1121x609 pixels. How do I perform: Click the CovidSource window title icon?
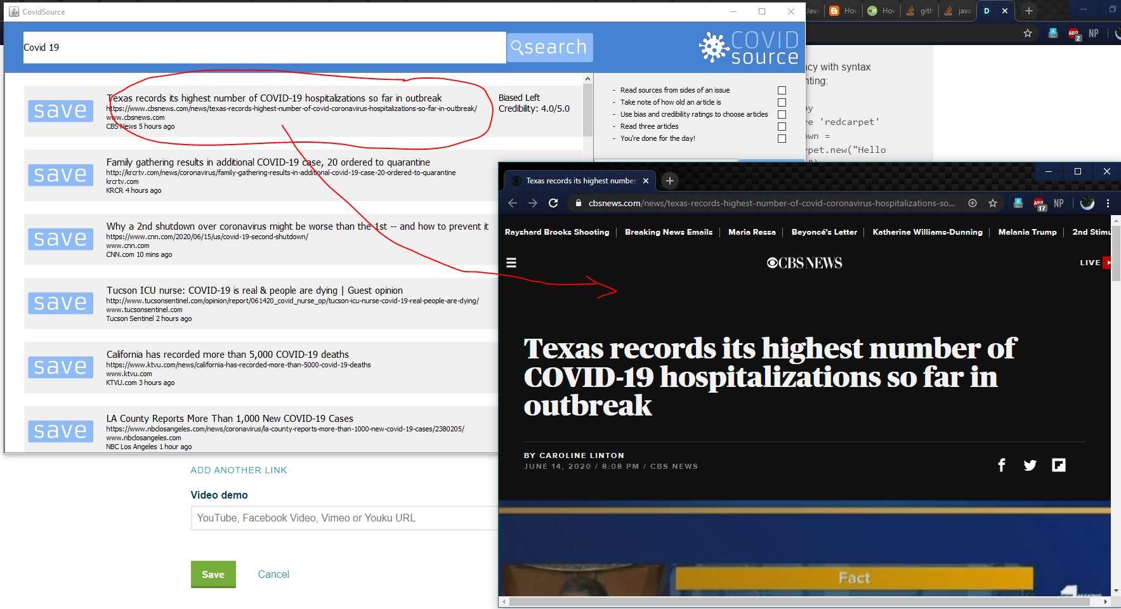(x=13, y=11)
